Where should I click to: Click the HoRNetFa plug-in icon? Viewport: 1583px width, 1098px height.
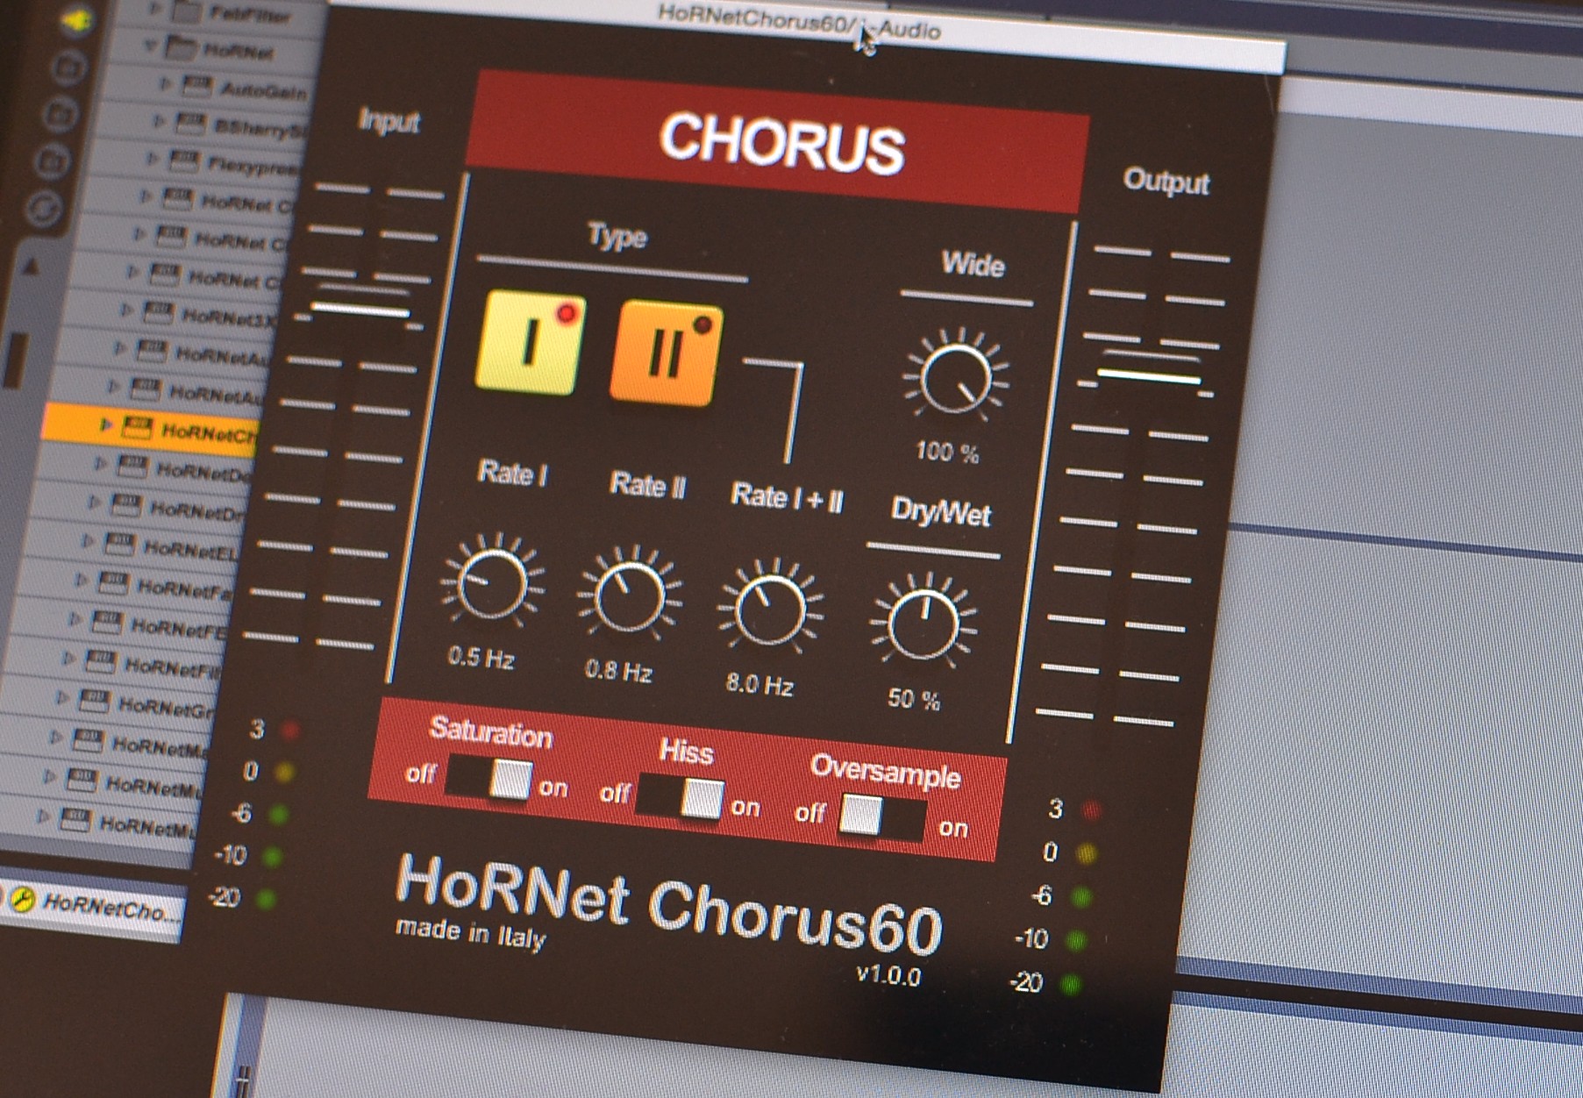tap(112, 582)
